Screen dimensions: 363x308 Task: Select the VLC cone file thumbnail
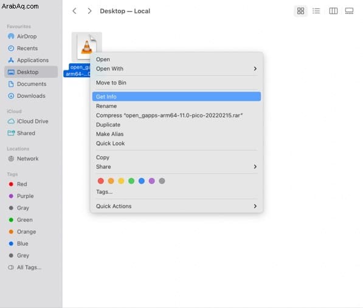pyautogui.click(x=87, y=47)
